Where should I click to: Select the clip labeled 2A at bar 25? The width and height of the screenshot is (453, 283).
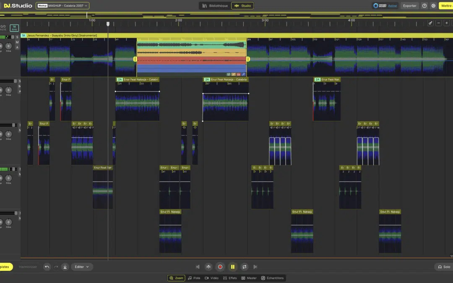click(137, 99)
